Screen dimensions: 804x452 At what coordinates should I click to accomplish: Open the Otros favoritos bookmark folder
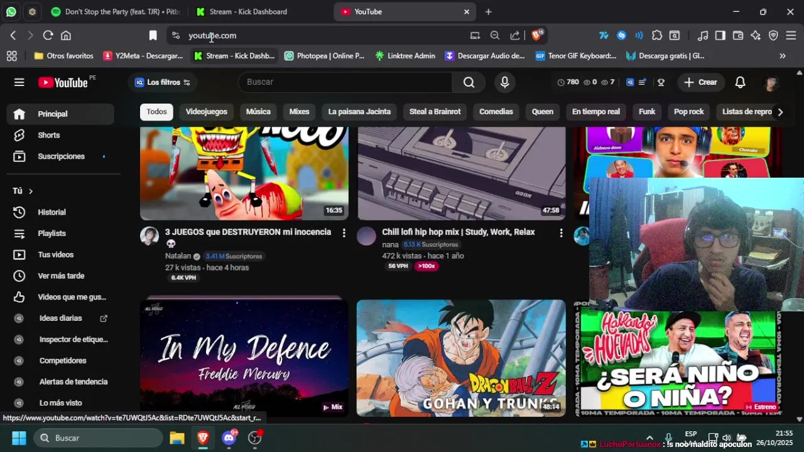click(x=63, y=56)
